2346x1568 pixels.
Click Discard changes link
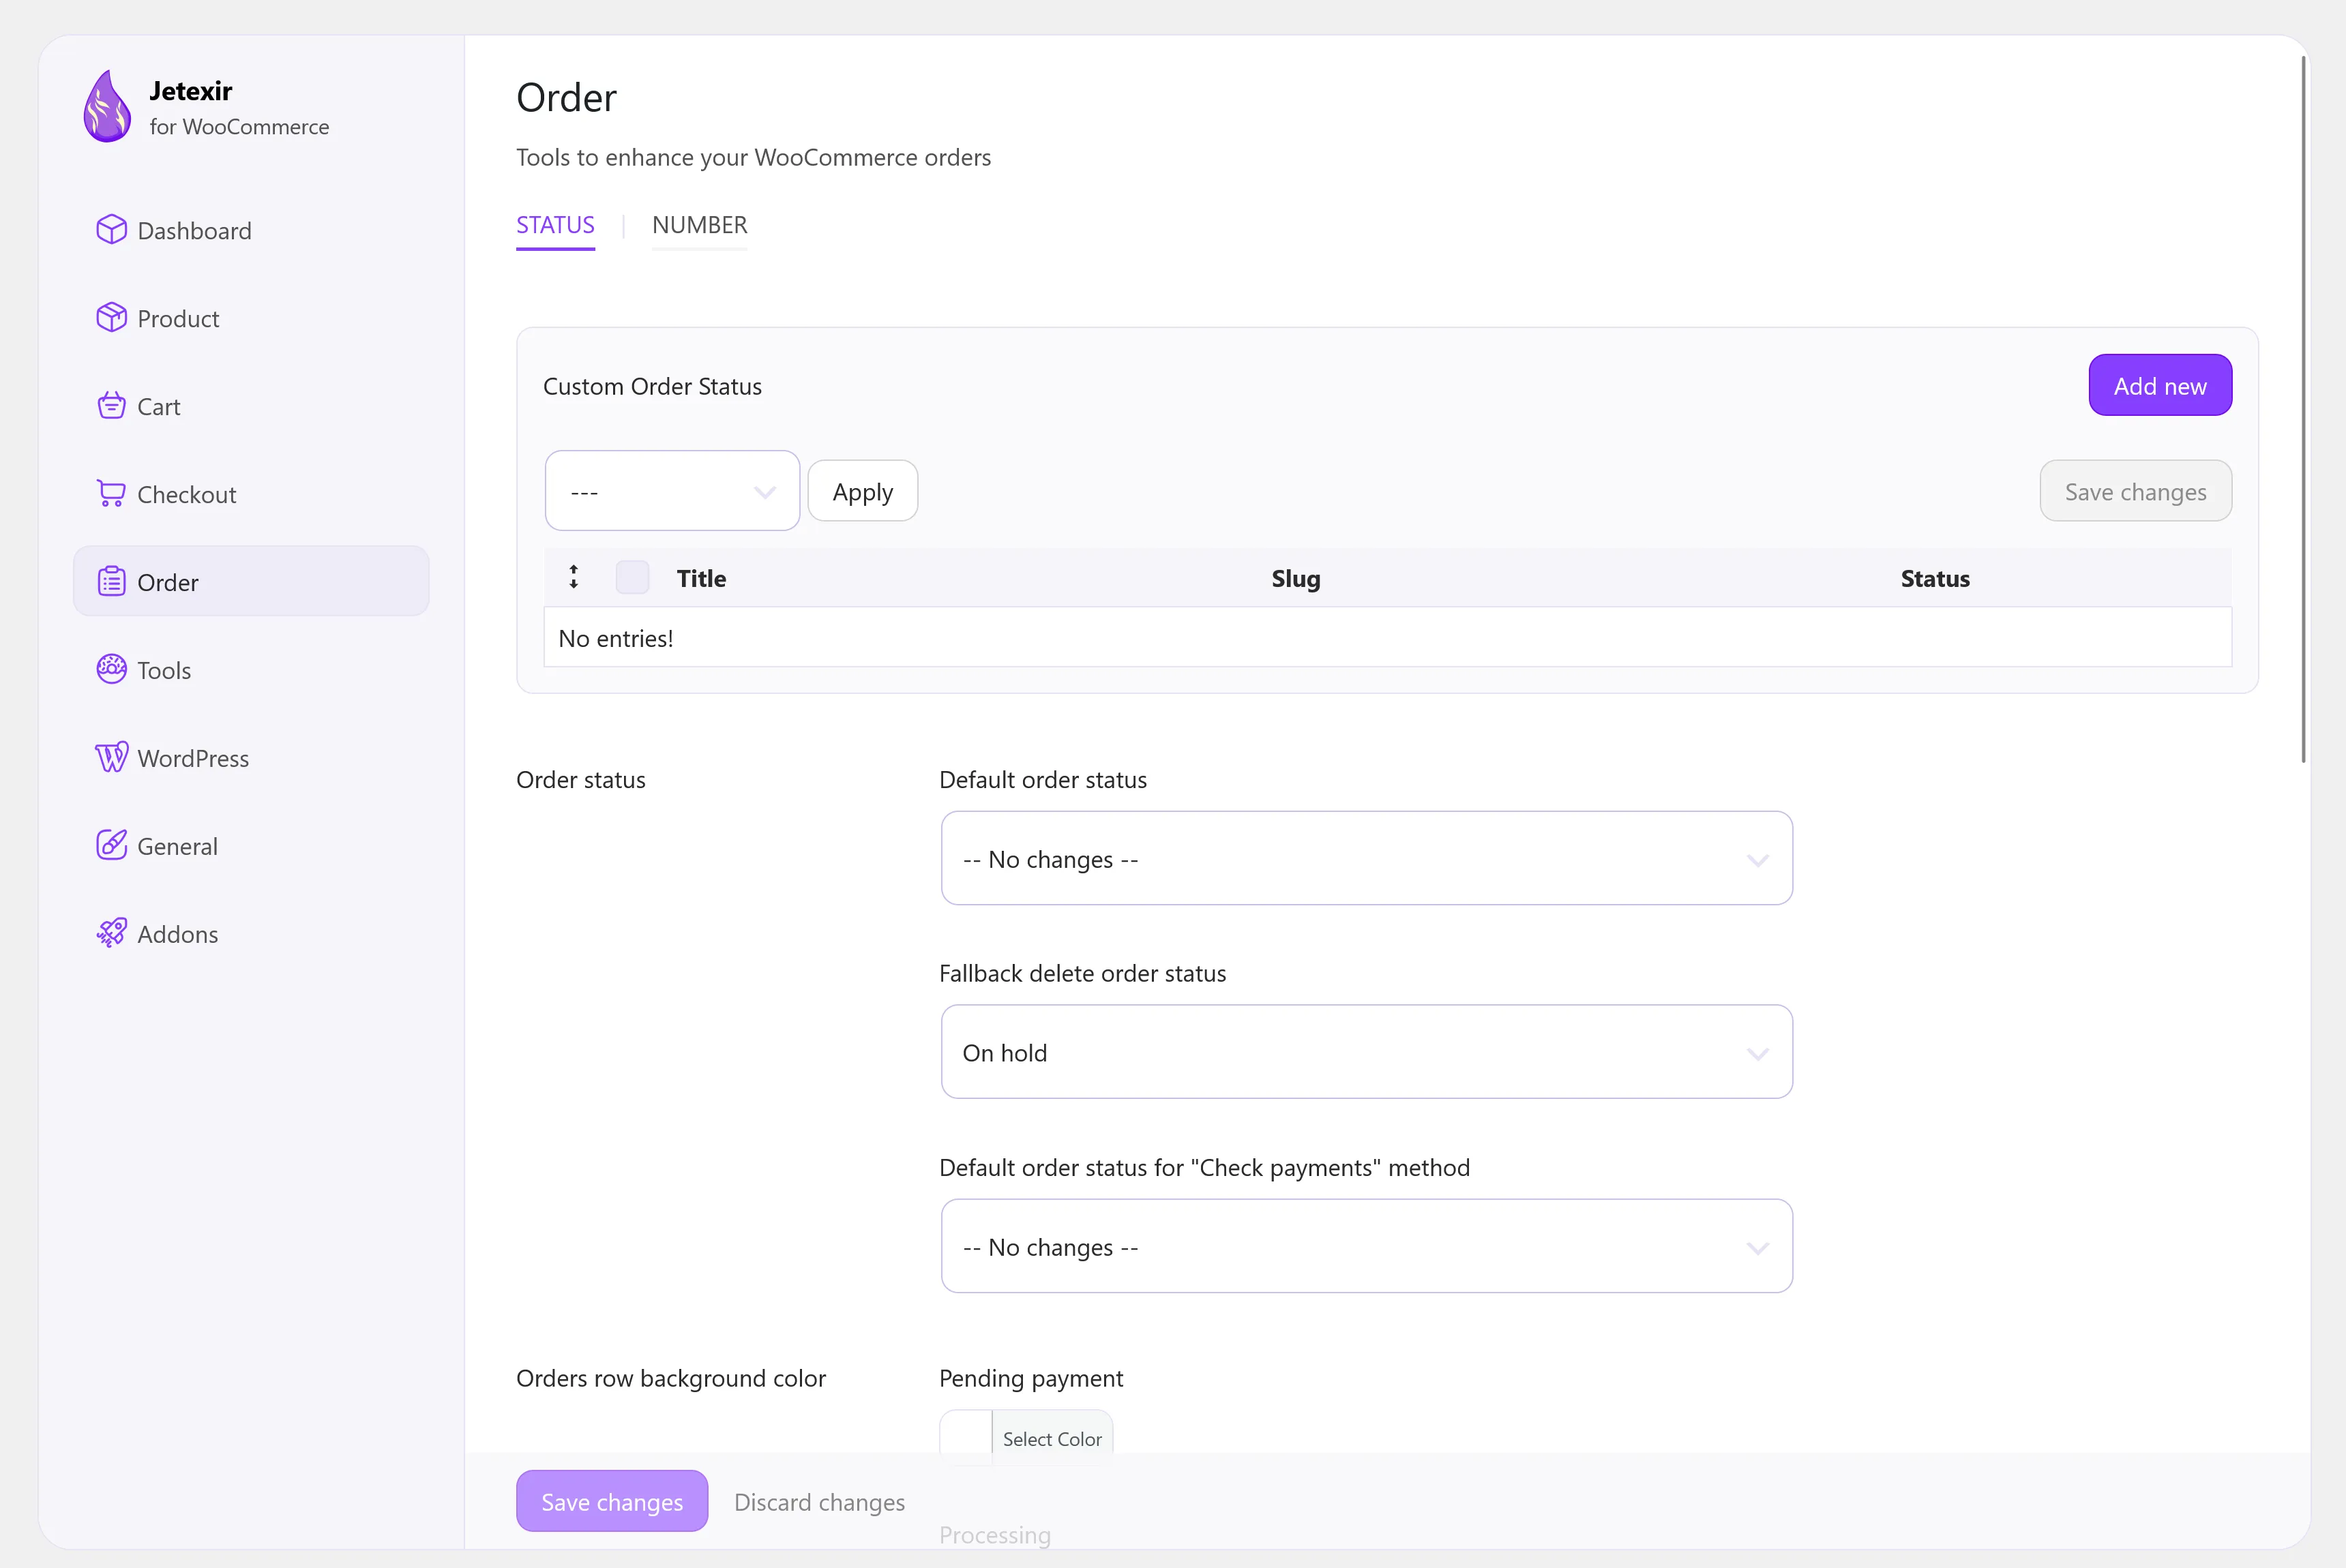819,1502
